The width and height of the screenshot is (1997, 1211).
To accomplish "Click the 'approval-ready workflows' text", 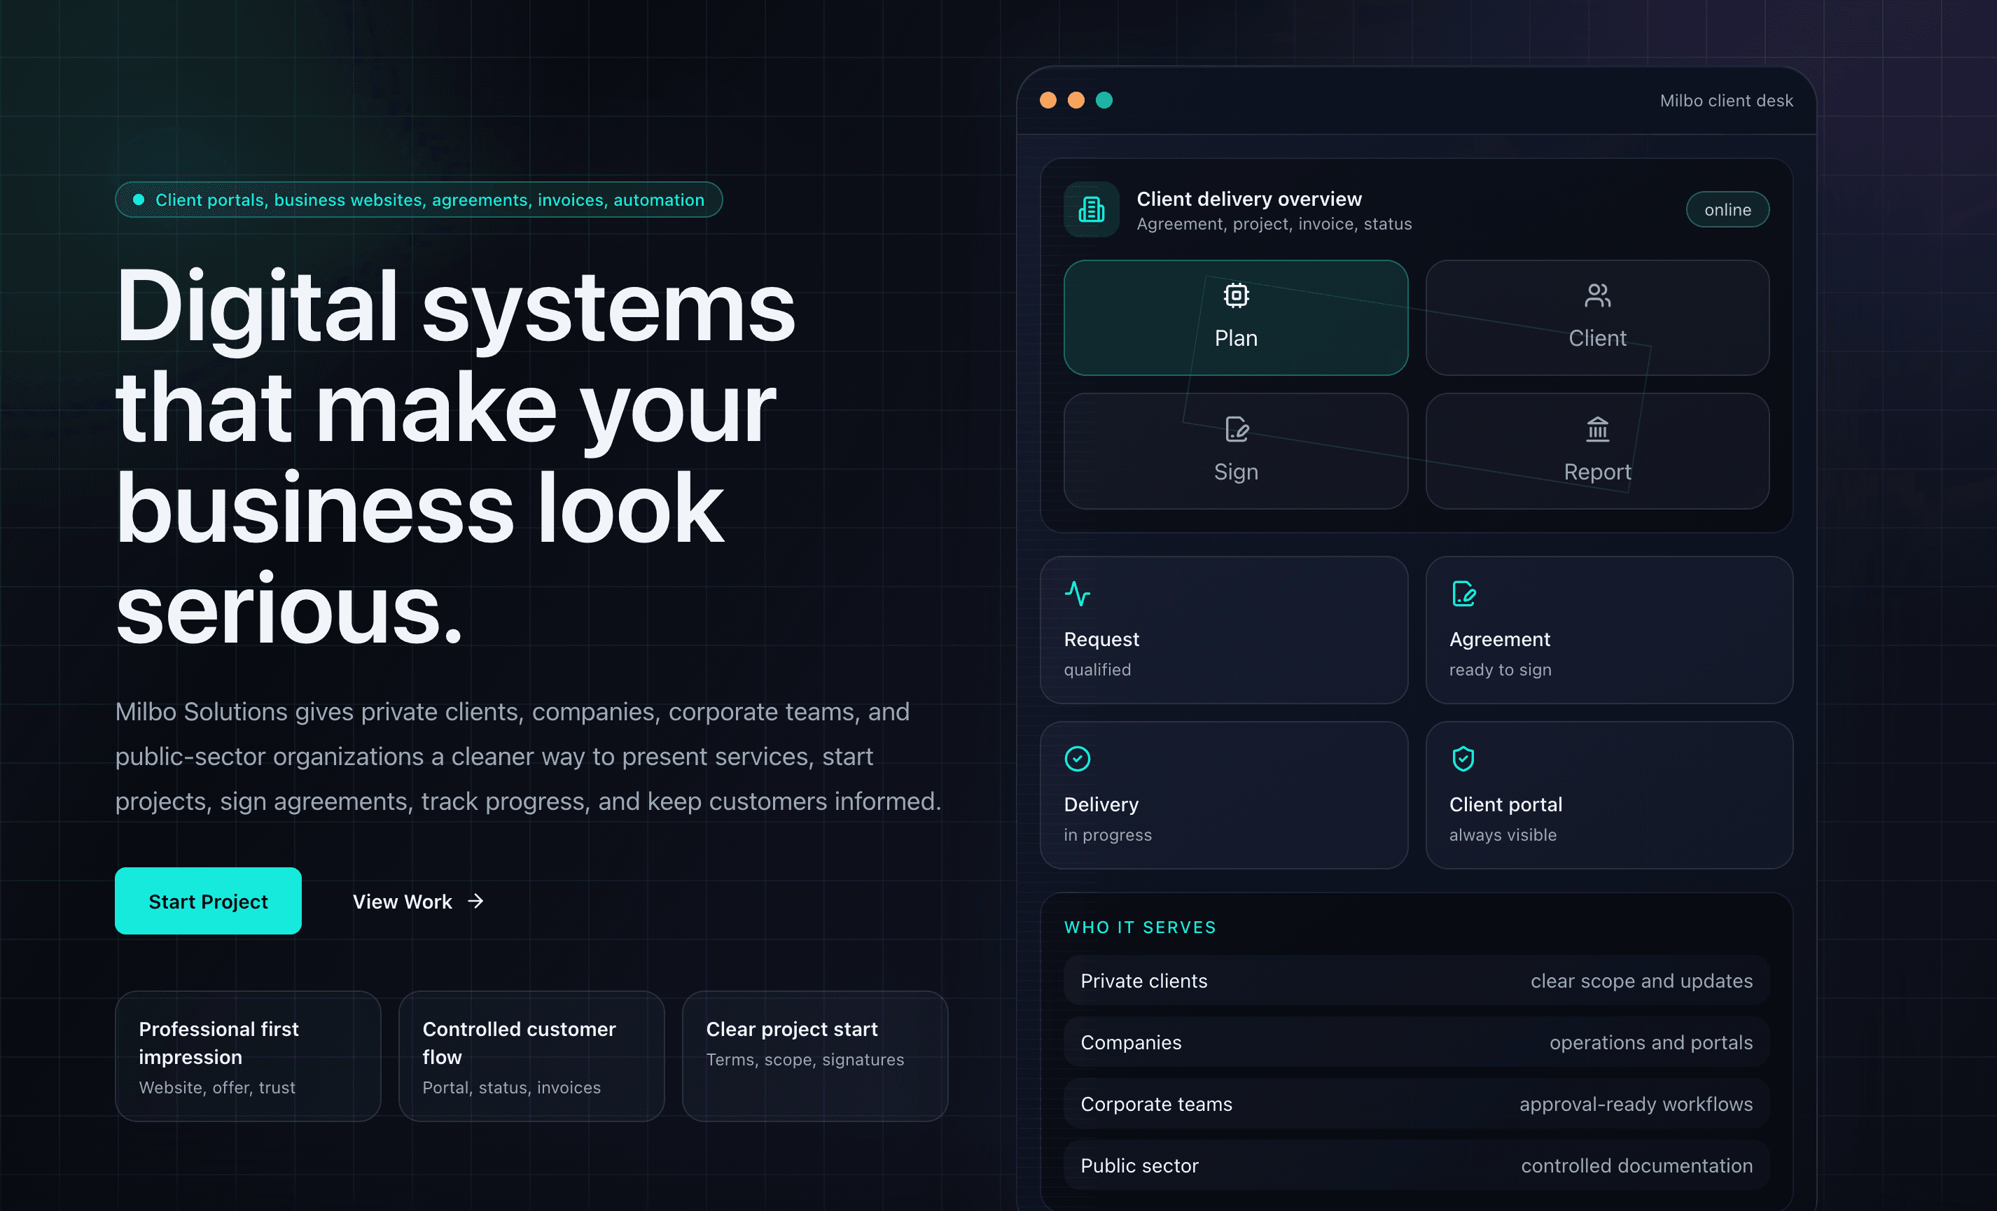I will (1636, 1104).
